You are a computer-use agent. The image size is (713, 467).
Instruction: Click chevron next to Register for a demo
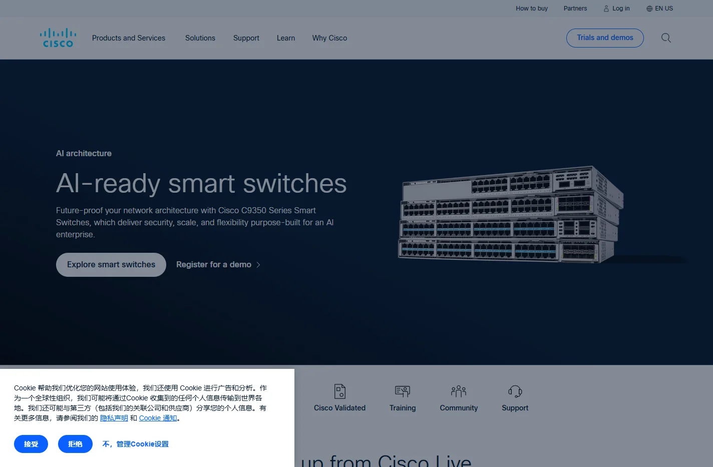[x=258, y=265]
